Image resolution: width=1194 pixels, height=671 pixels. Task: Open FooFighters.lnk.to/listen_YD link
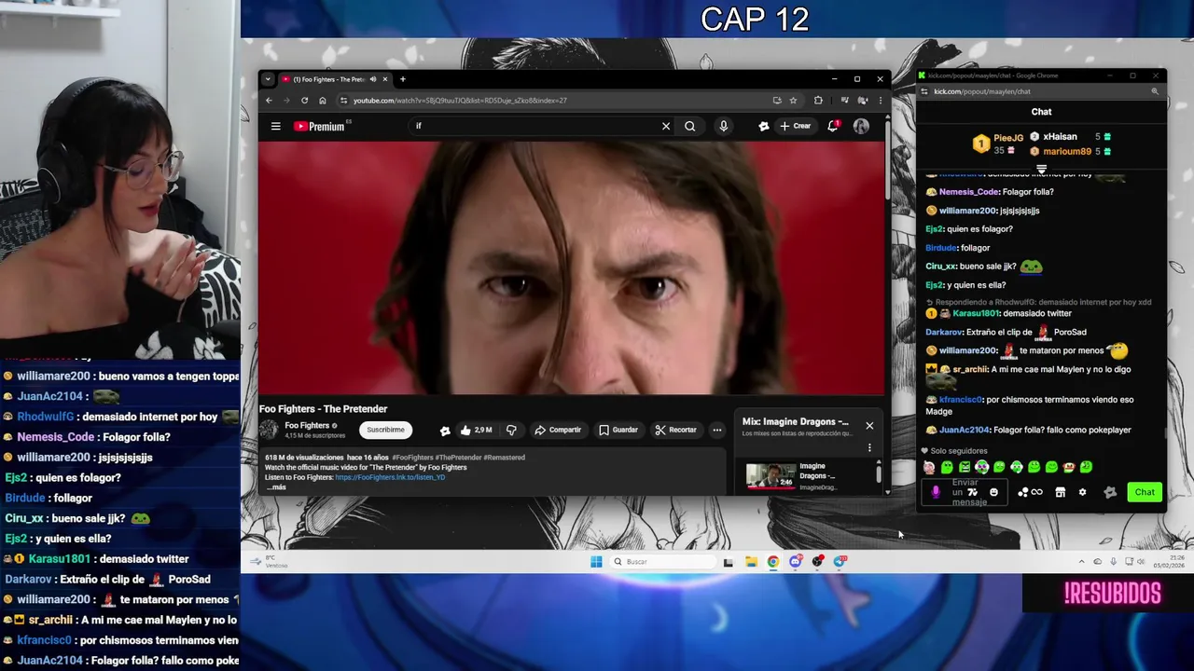click(x=390, y=477)
